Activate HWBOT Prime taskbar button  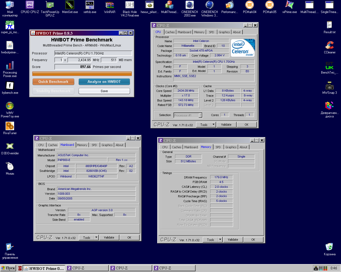click(44, 268)
